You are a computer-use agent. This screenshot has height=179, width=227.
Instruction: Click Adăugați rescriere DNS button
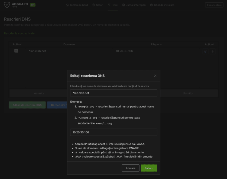27,105
